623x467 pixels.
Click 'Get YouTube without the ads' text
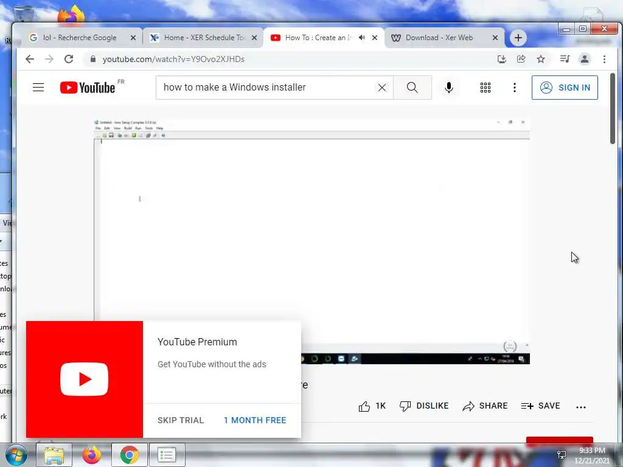coord(212,364)
